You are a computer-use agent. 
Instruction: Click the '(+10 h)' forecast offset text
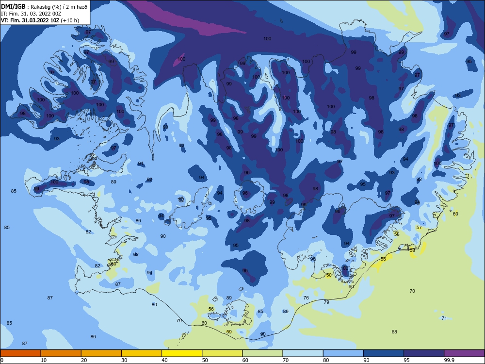69,20
